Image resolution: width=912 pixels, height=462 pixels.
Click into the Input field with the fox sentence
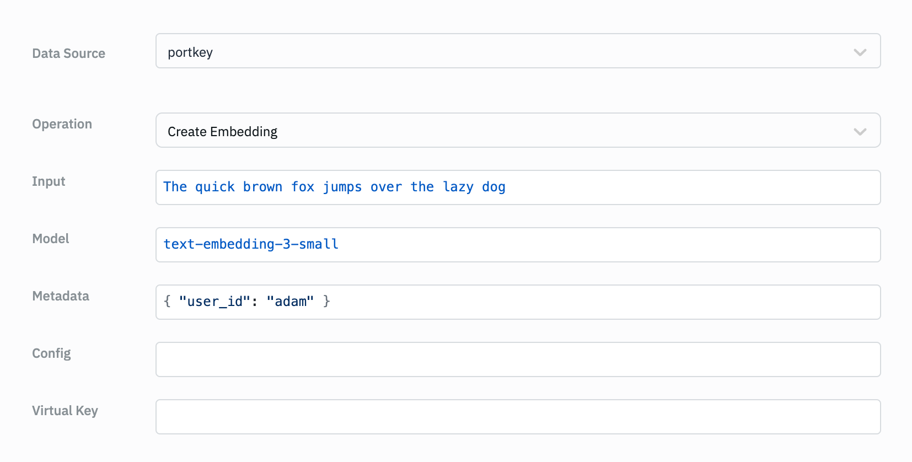(x=518, y=187)
